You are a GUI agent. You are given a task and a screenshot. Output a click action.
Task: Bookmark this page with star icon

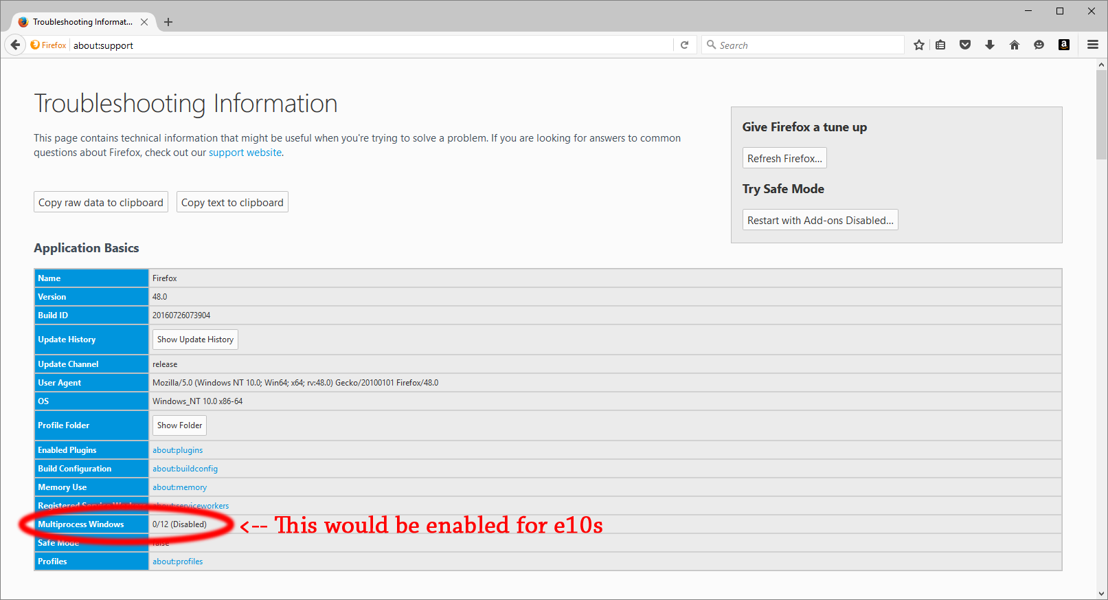pos(919,45)
